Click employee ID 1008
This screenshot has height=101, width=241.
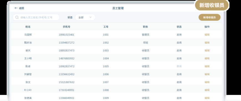106,90
